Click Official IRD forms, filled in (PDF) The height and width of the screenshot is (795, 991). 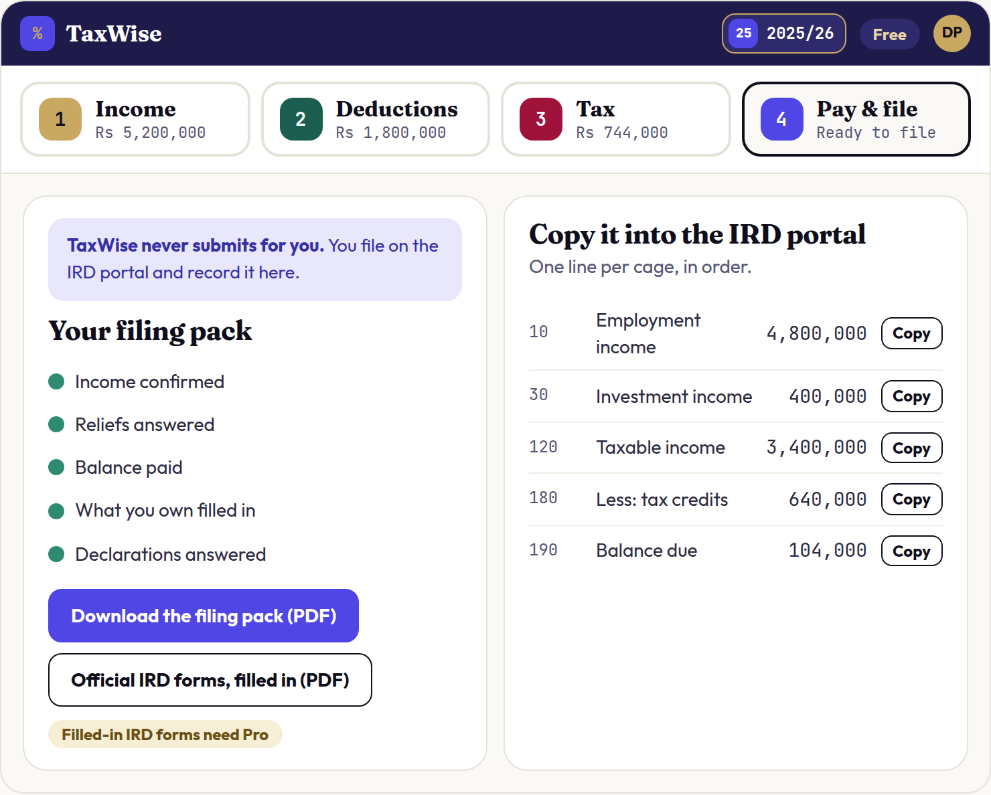[x=210, y=680]
